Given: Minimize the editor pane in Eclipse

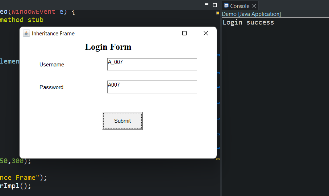Looking at the screenshot, I should click(207, 4).
